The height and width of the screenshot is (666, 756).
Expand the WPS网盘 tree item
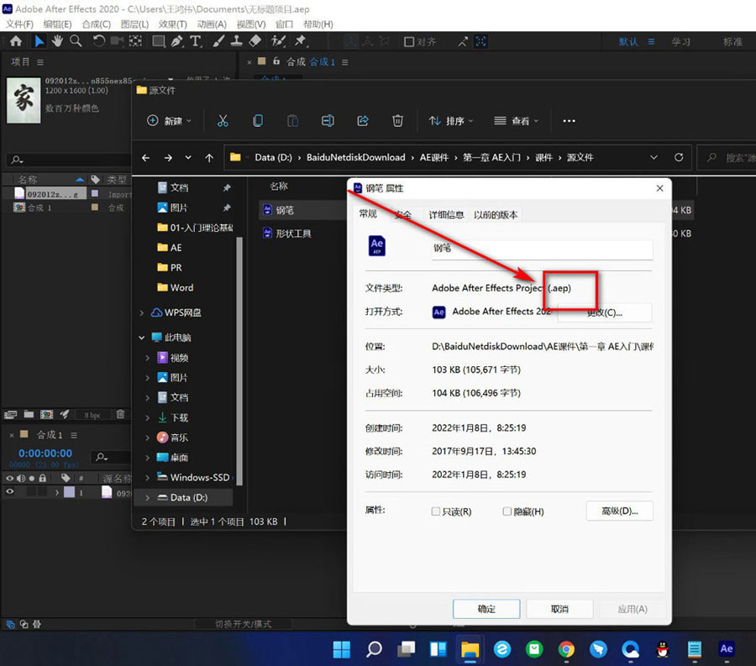pyautogui.click(x=141, y=312)
